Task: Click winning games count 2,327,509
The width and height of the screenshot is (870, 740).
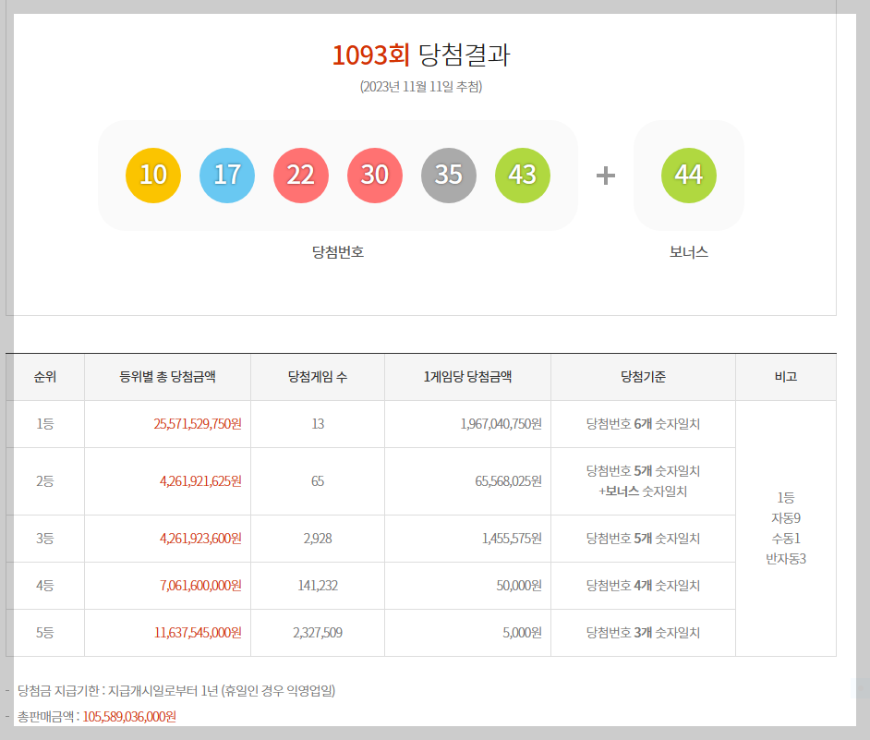Action: (x=318, y=633)
